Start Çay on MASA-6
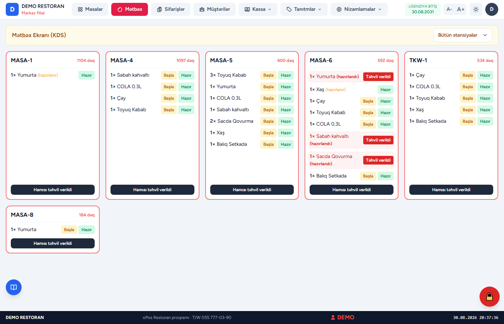 [368, 101]
